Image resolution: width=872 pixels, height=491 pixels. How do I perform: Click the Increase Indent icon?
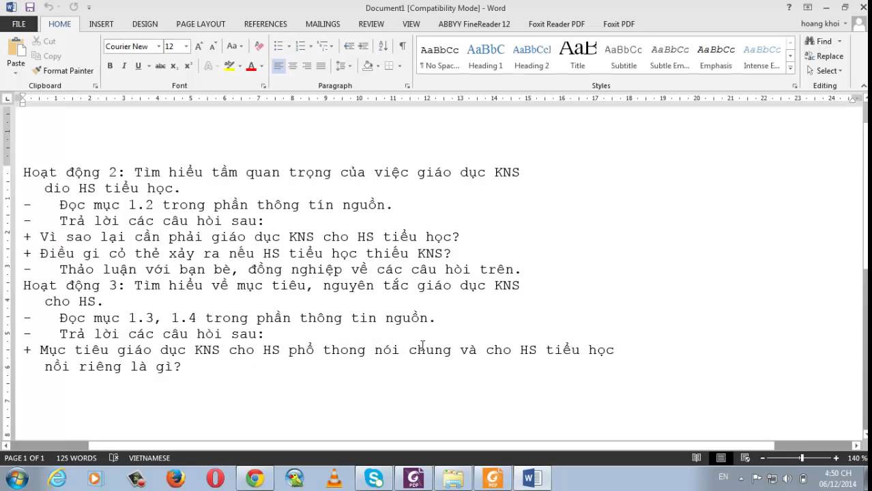point(362,46)
